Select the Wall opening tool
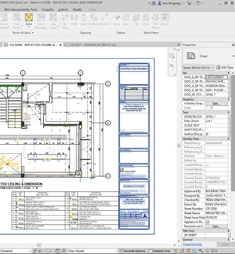The height and width of the screenshot is (254, 235). point(83,19)
